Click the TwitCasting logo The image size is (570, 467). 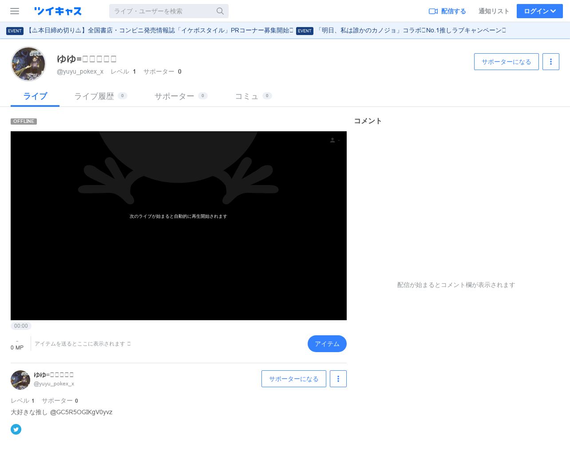point(58,11)
